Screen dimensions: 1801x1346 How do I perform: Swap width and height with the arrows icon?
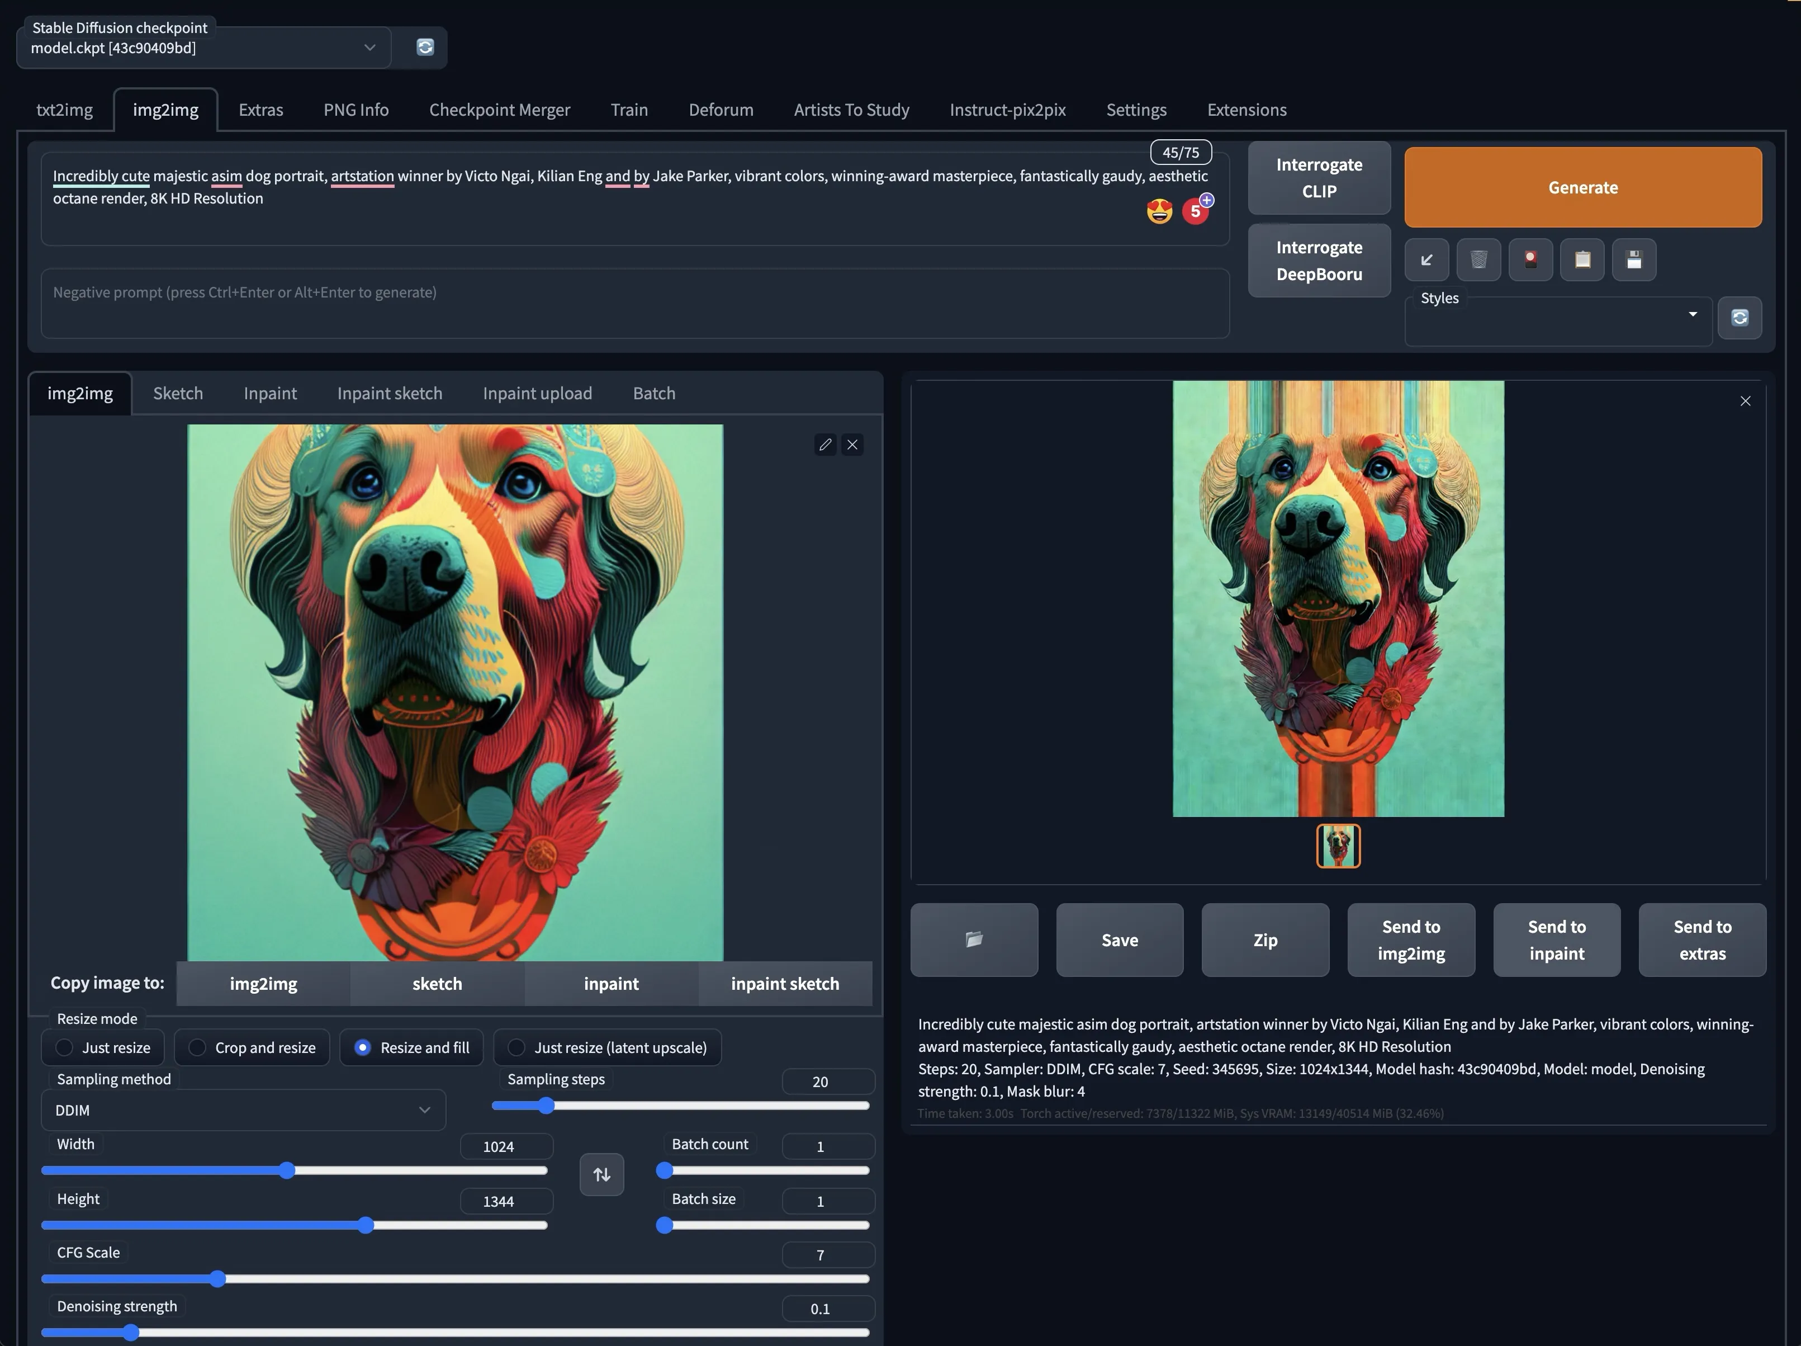pyautogui.click(x=601, y=1174)
